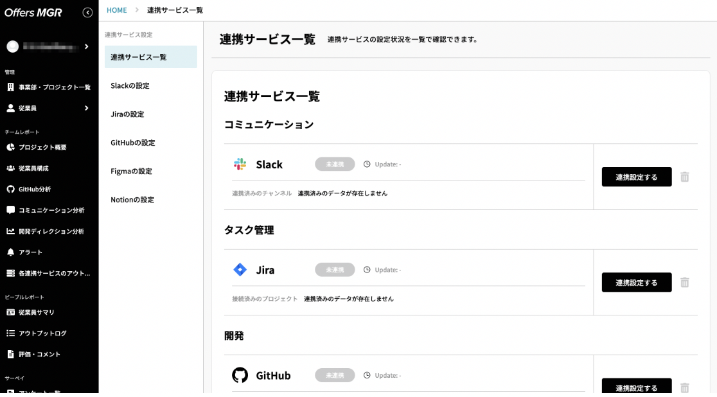Click 連携サービス一覧 breadcrumb text
717x397 pixels.
175,10
